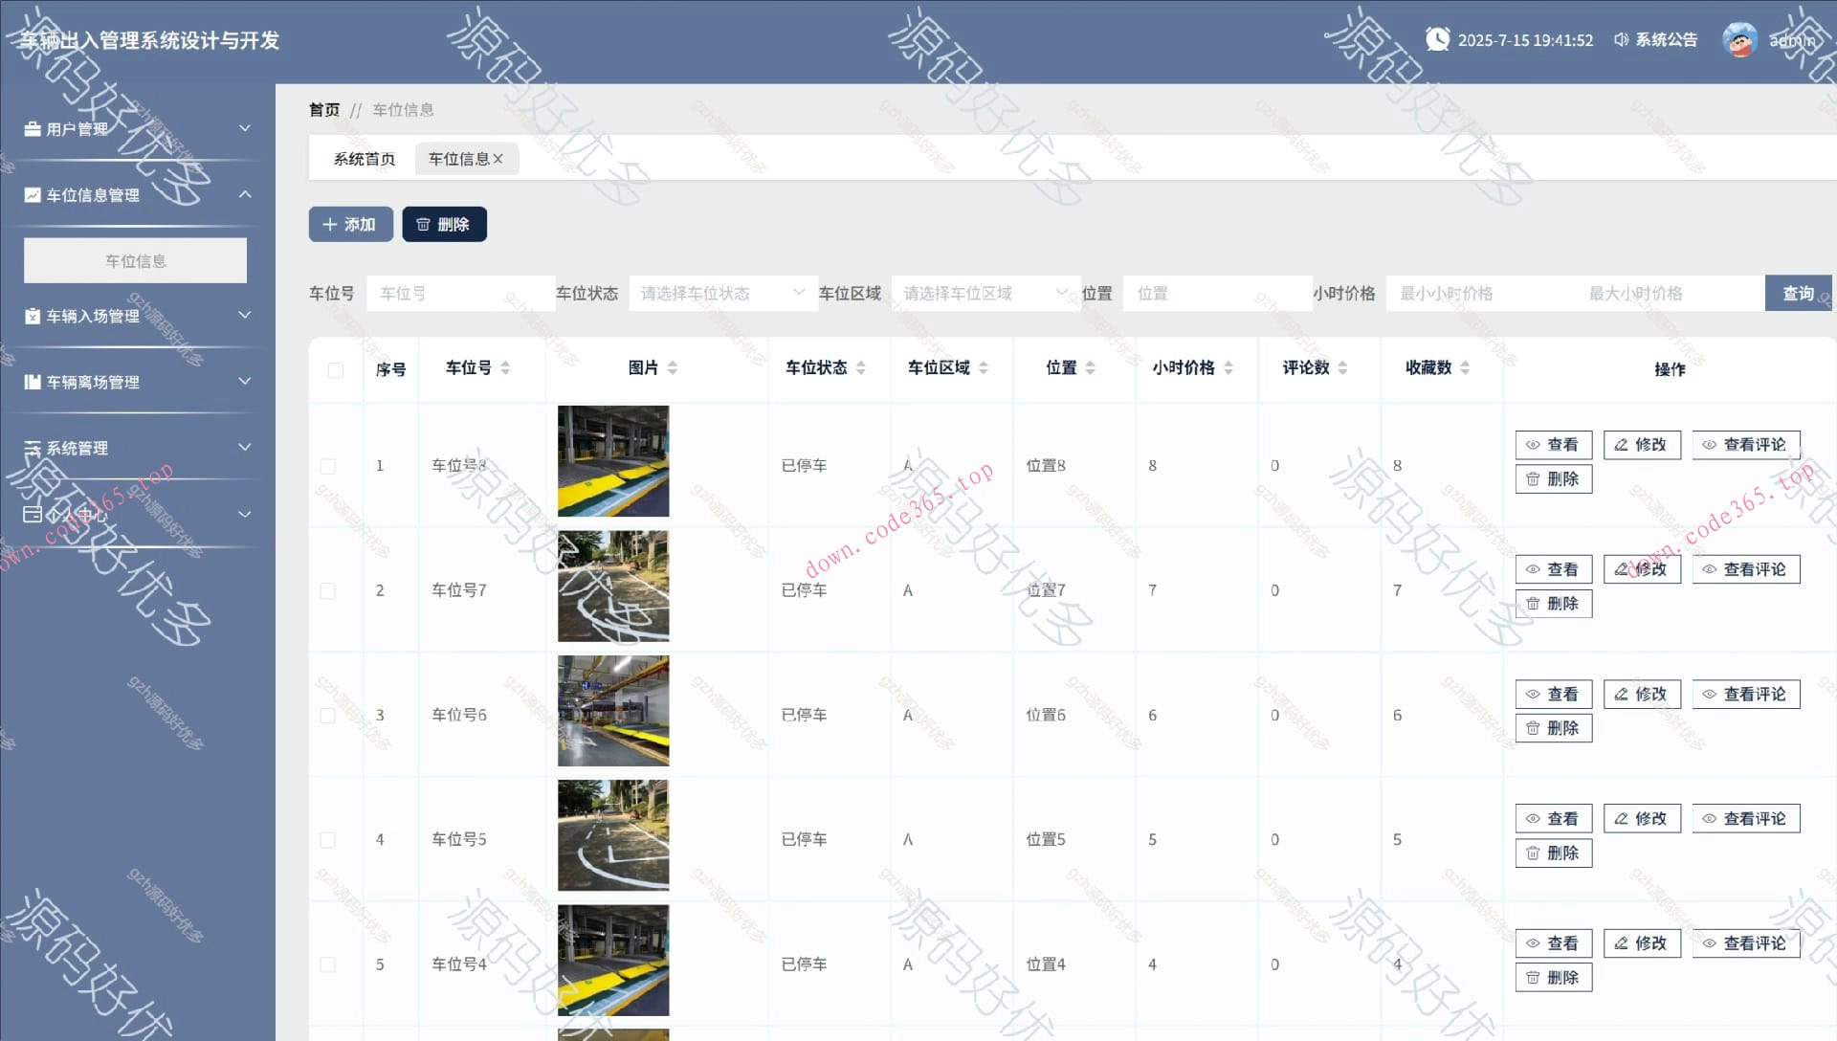Click the 用户管理 briefcase icon
1837x1041 pixels.
point(33,129)
